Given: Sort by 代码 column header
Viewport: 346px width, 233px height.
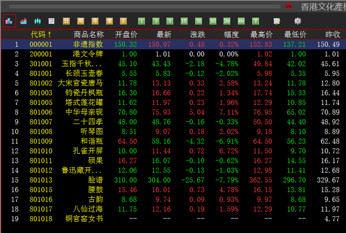Looking at the screenshot, I should [x=41, y=35].
